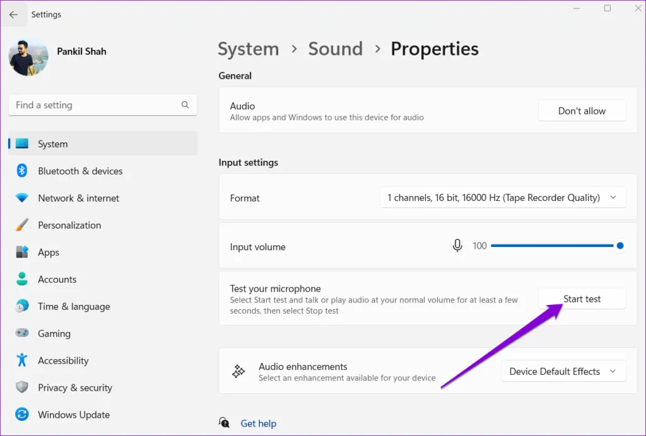Open the Get help link
The width and height of the screenshot is (646, 436).
258,423
